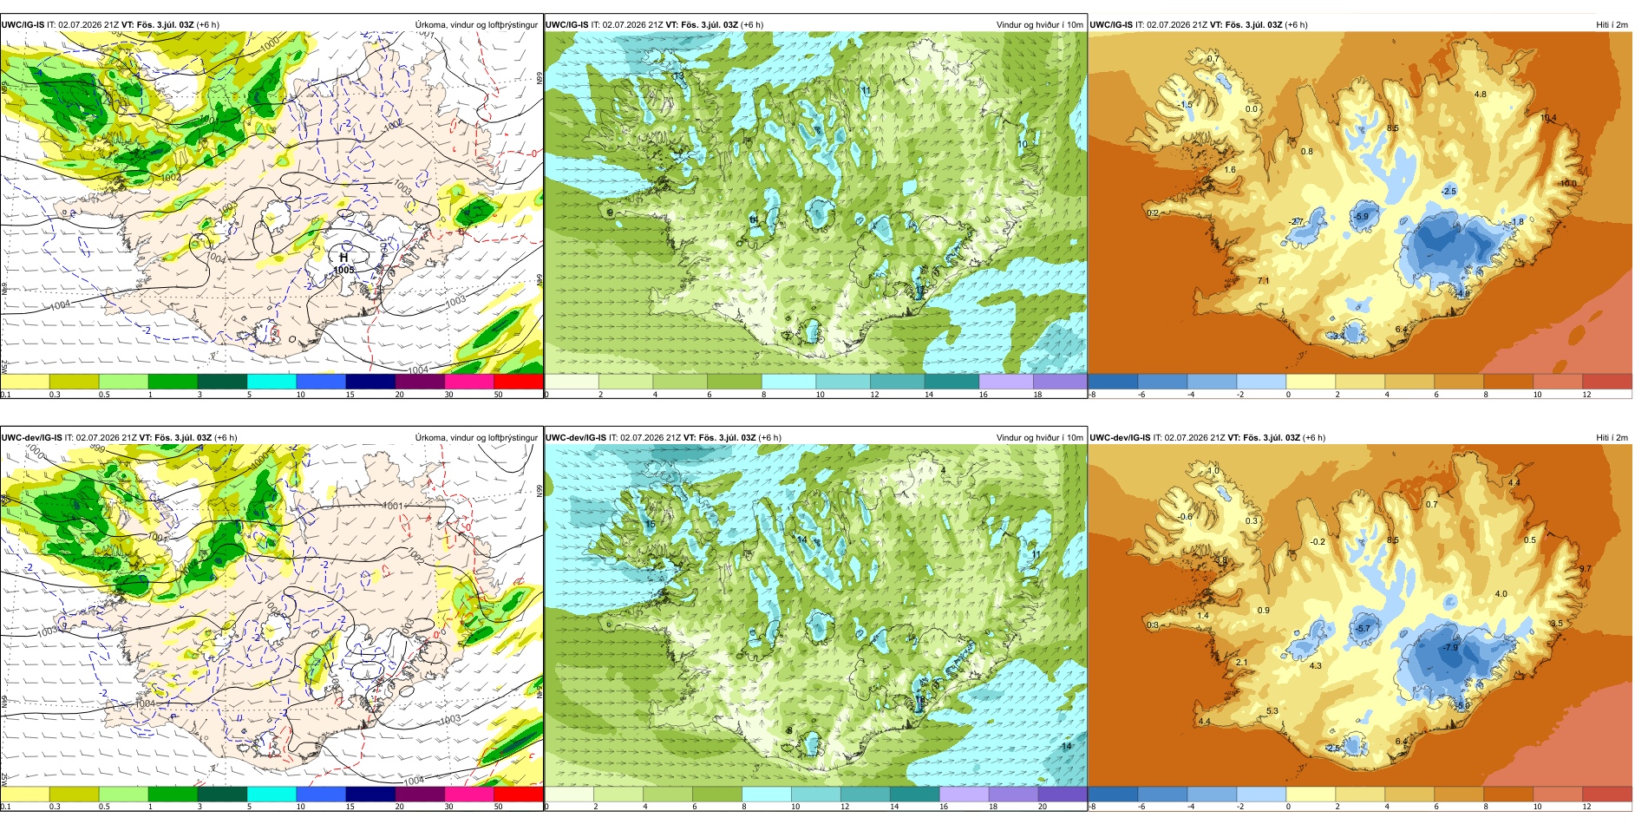Select the 10.4 temperature reading in the UWC/IG-IS map

tap(1548, 118)
